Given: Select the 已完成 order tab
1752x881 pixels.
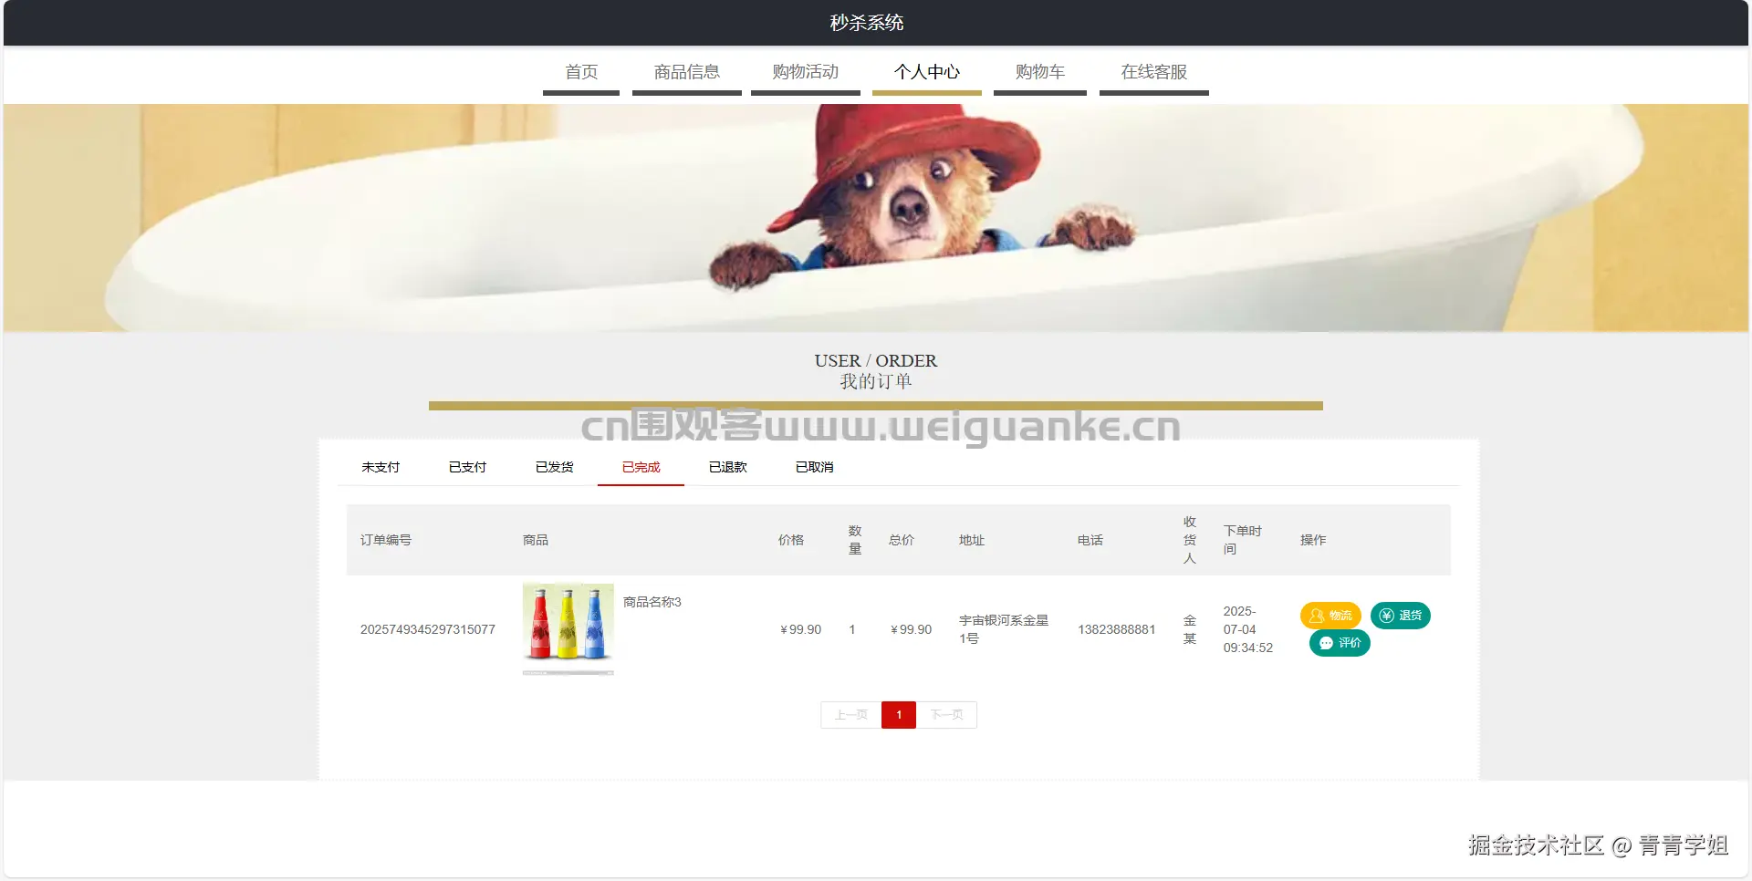Looking at the screenshot, I should tap(640, 467).
